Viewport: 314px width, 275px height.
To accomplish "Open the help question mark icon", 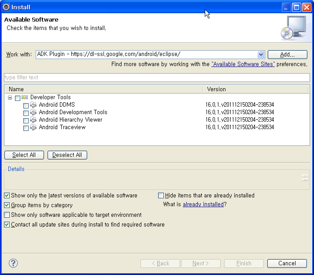I will [13, 263].
